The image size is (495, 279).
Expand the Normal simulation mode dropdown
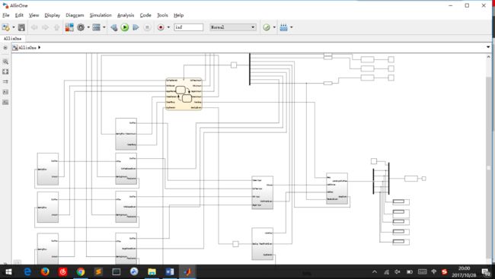[x=233, y=27]
